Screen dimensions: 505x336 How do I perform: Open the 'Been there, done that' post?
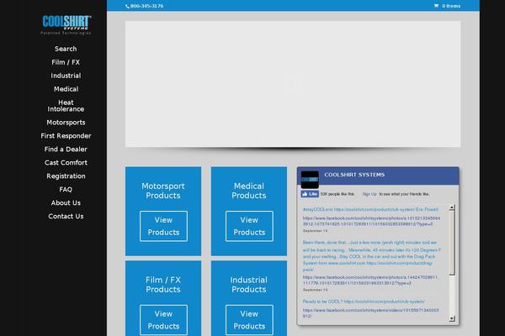[372, 256]
